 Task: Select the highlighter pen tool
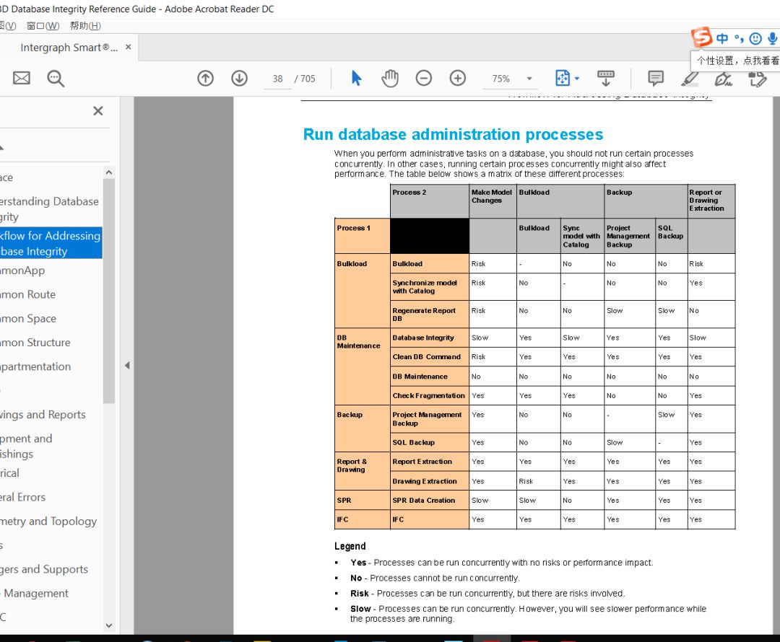690,79
